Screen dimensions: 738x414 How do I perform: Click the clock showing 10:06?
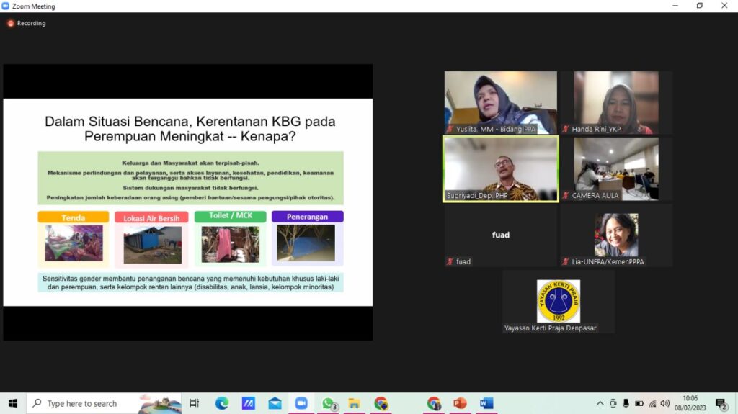click(x=690, y=403)
